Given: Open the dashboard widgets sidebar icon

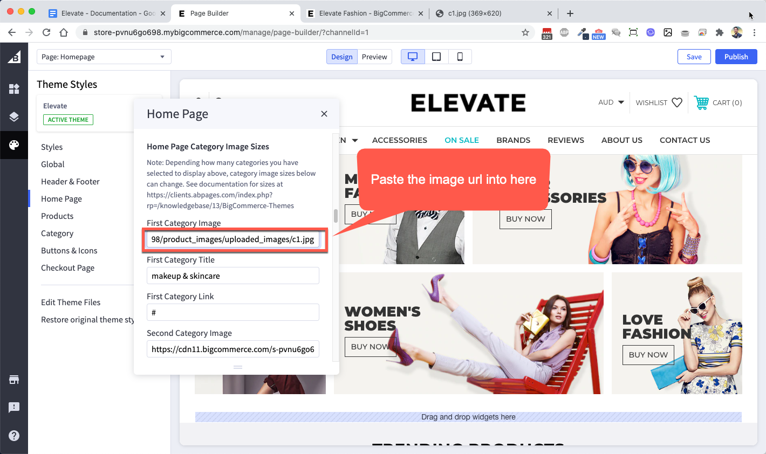Looking at the screenshot, I should pyautogui.click(x=14, y=89).
